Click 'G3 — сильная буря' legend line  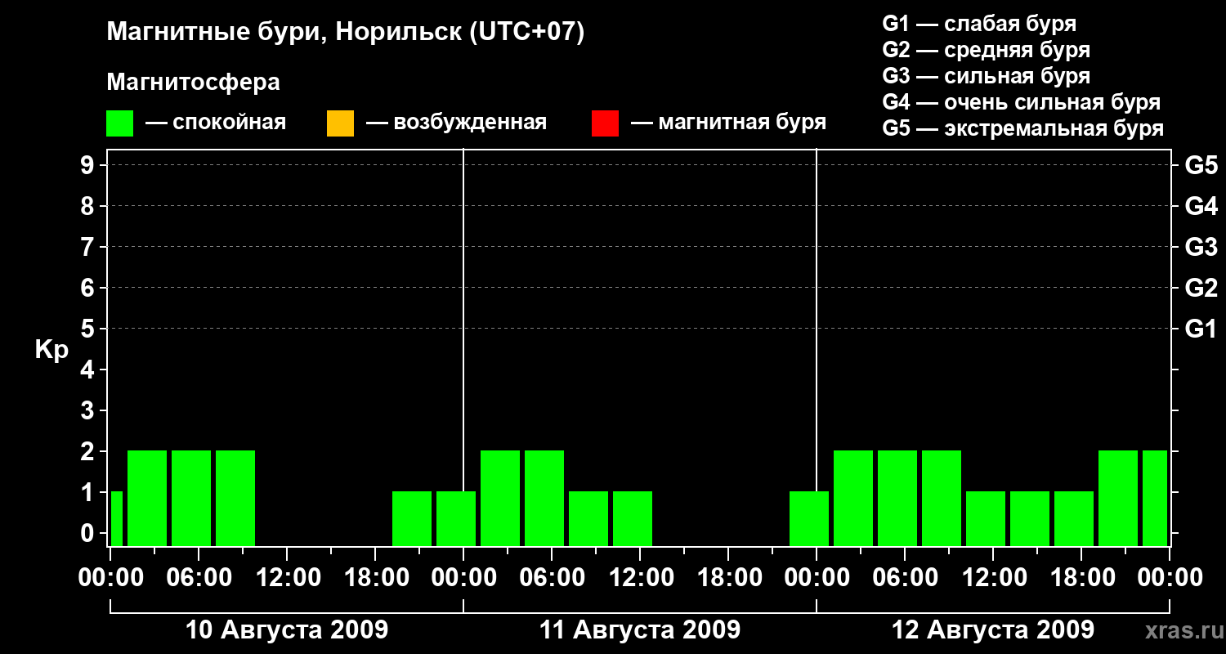(x=986, y=76)
